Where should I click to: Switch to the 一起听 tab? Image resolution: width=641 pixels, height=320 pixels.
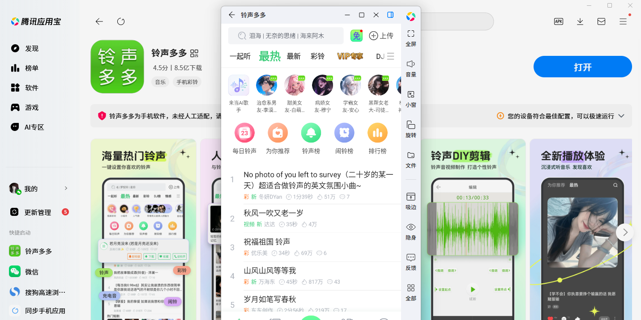240,56
